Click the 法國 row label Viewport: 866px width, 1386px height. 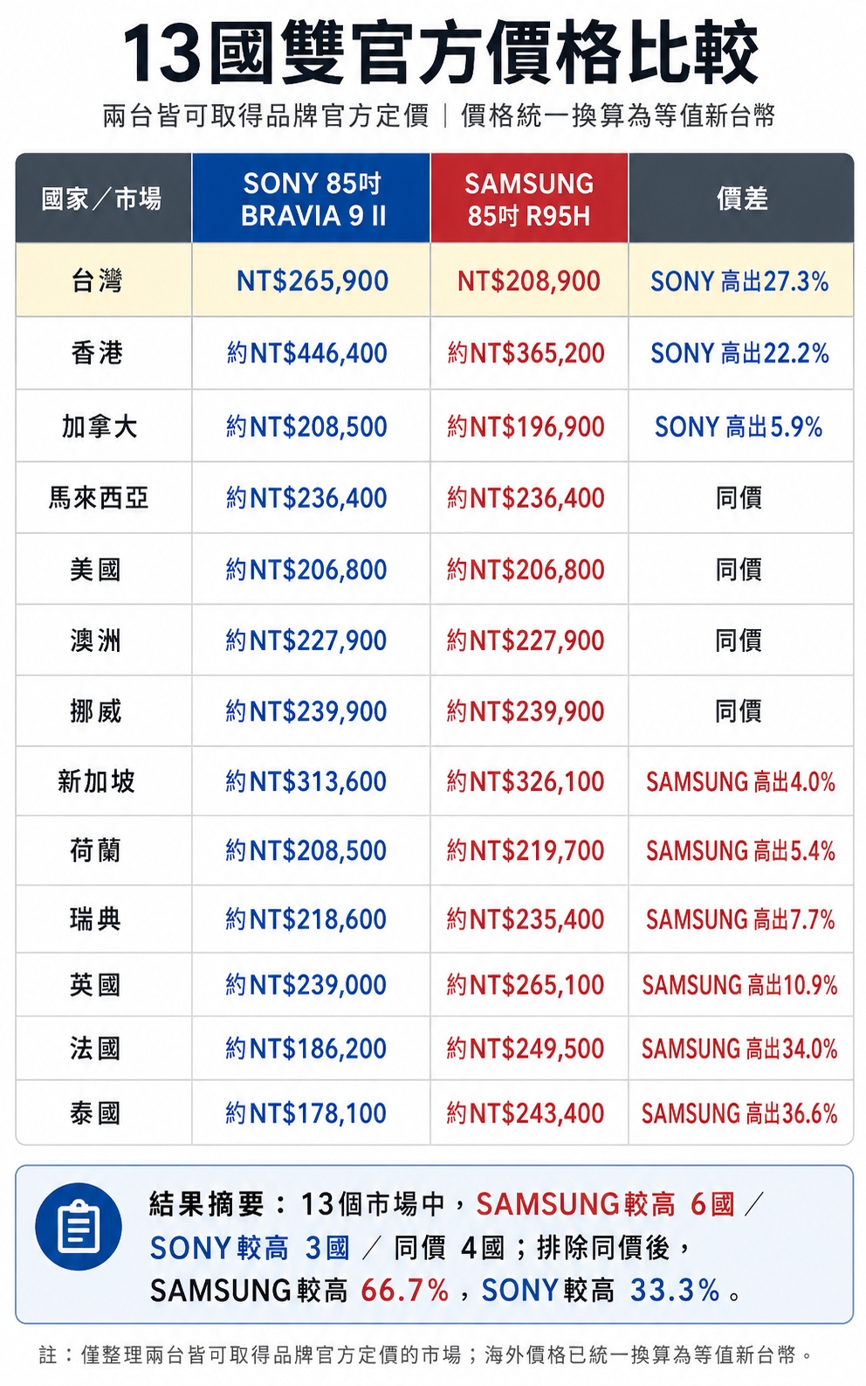coord(95,1049)
